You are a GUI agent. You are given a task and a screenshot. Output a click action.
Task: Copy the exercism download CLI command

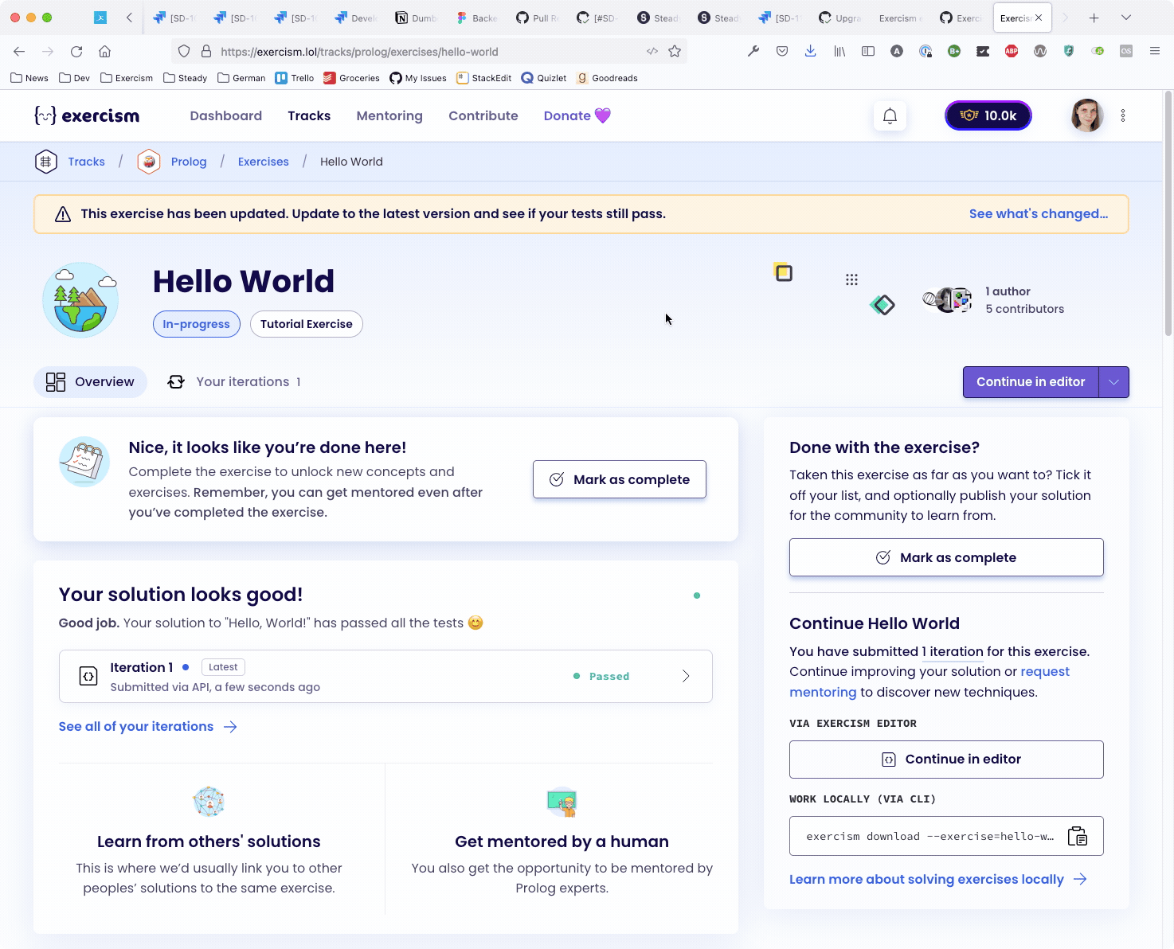pyautogui.click(x=1077, y=836)
